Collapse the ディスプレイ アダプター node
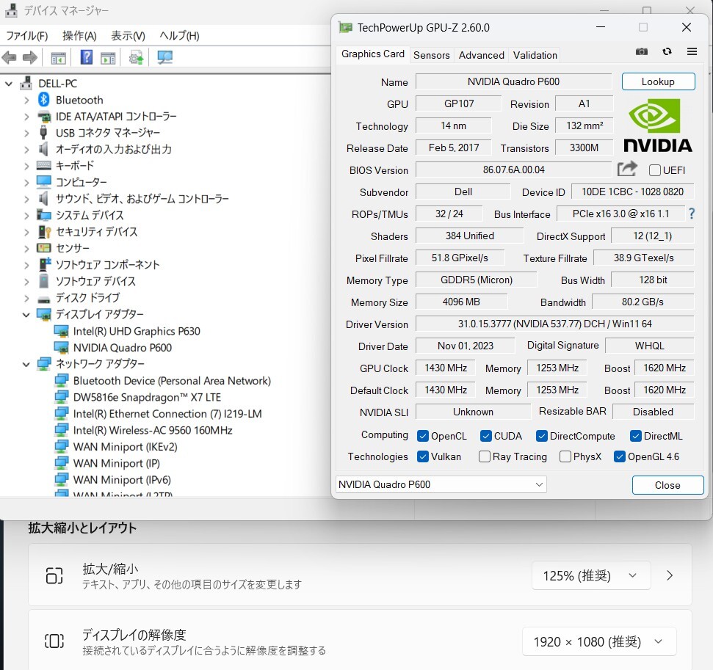Screen dimensions: 713x670 26,315
